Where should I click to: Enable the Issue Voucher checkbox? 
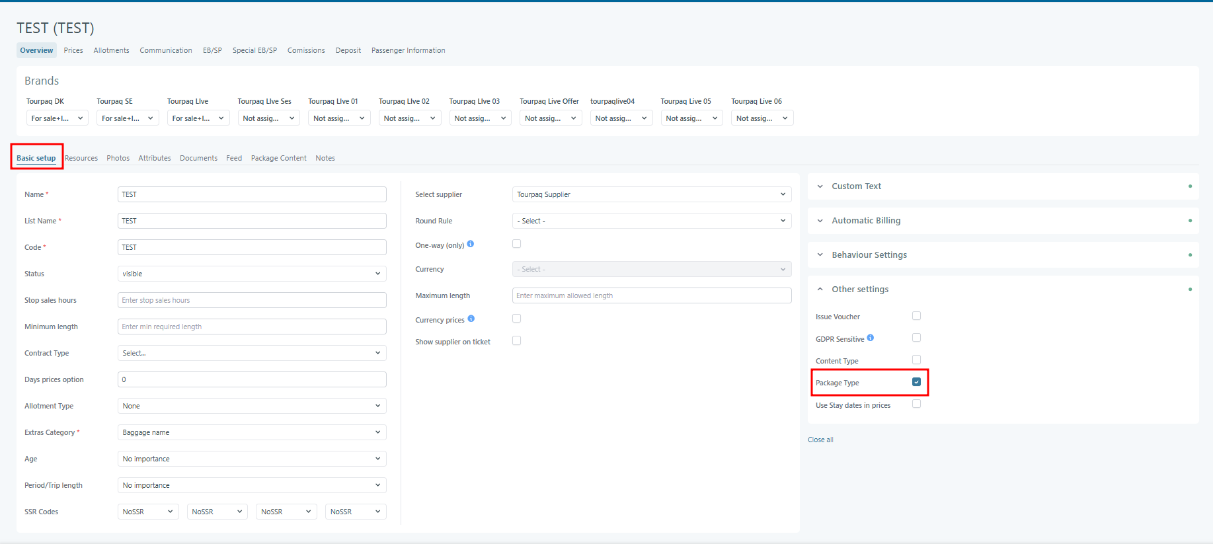[916, 316]
